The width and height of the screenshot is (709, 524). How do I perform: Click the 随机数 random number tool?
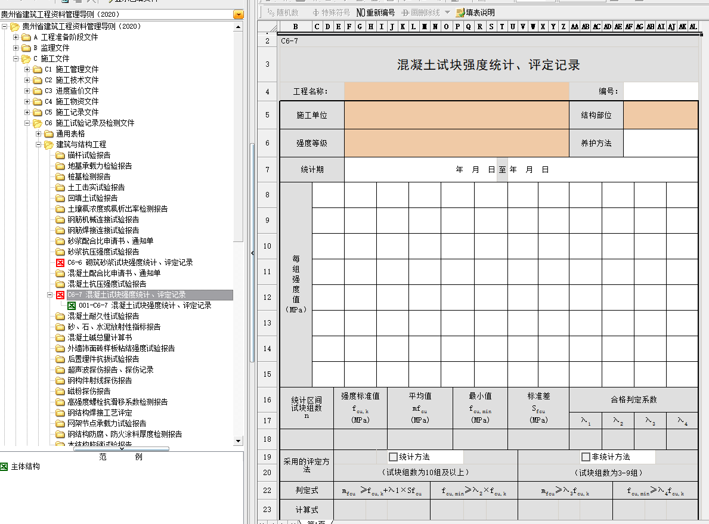283,13
